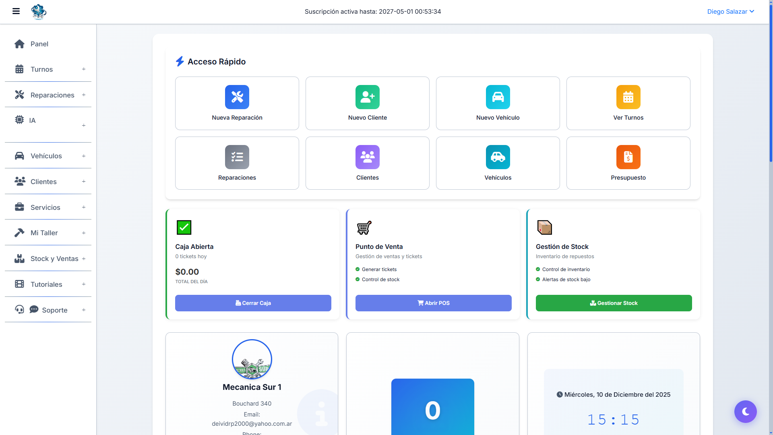The height and width of the screenshot is (435, 773).
Task: Click the Nueva Reparación wrench icon
Action: coord(237,97)
